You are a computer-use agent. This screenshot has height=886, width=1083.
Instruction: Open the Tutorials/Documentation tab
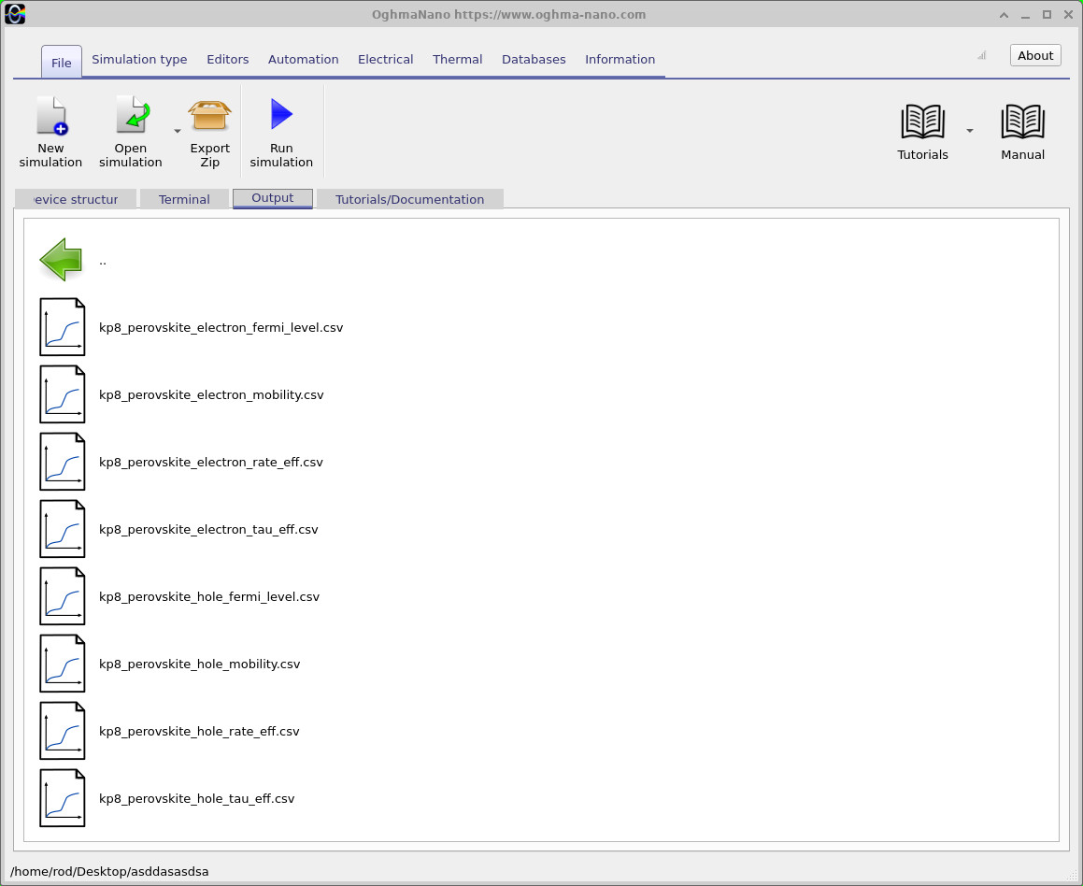click(409, 199)
